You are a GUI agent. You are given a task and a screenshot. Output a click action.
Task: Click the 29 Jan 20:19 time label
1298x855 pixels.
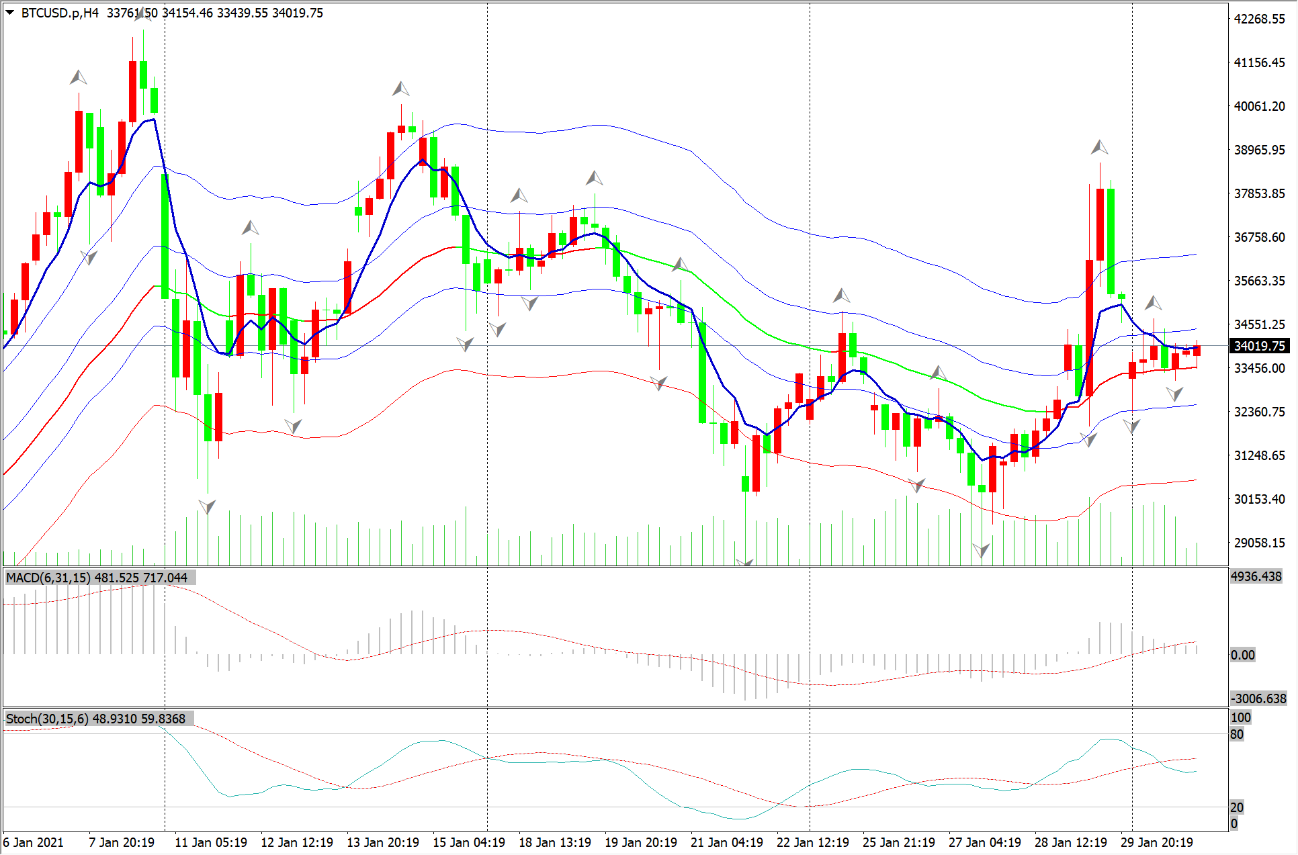tap(1157, 842)
